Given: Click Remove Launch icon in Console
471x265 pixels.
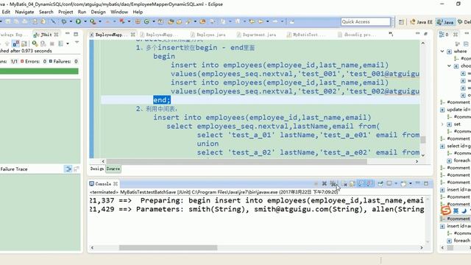Looking at the screenshot, I should pyautogui.click(x=324, y=183).
